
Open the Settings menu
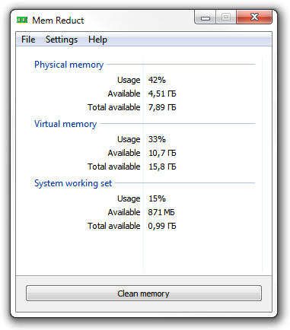pos(62,40)
